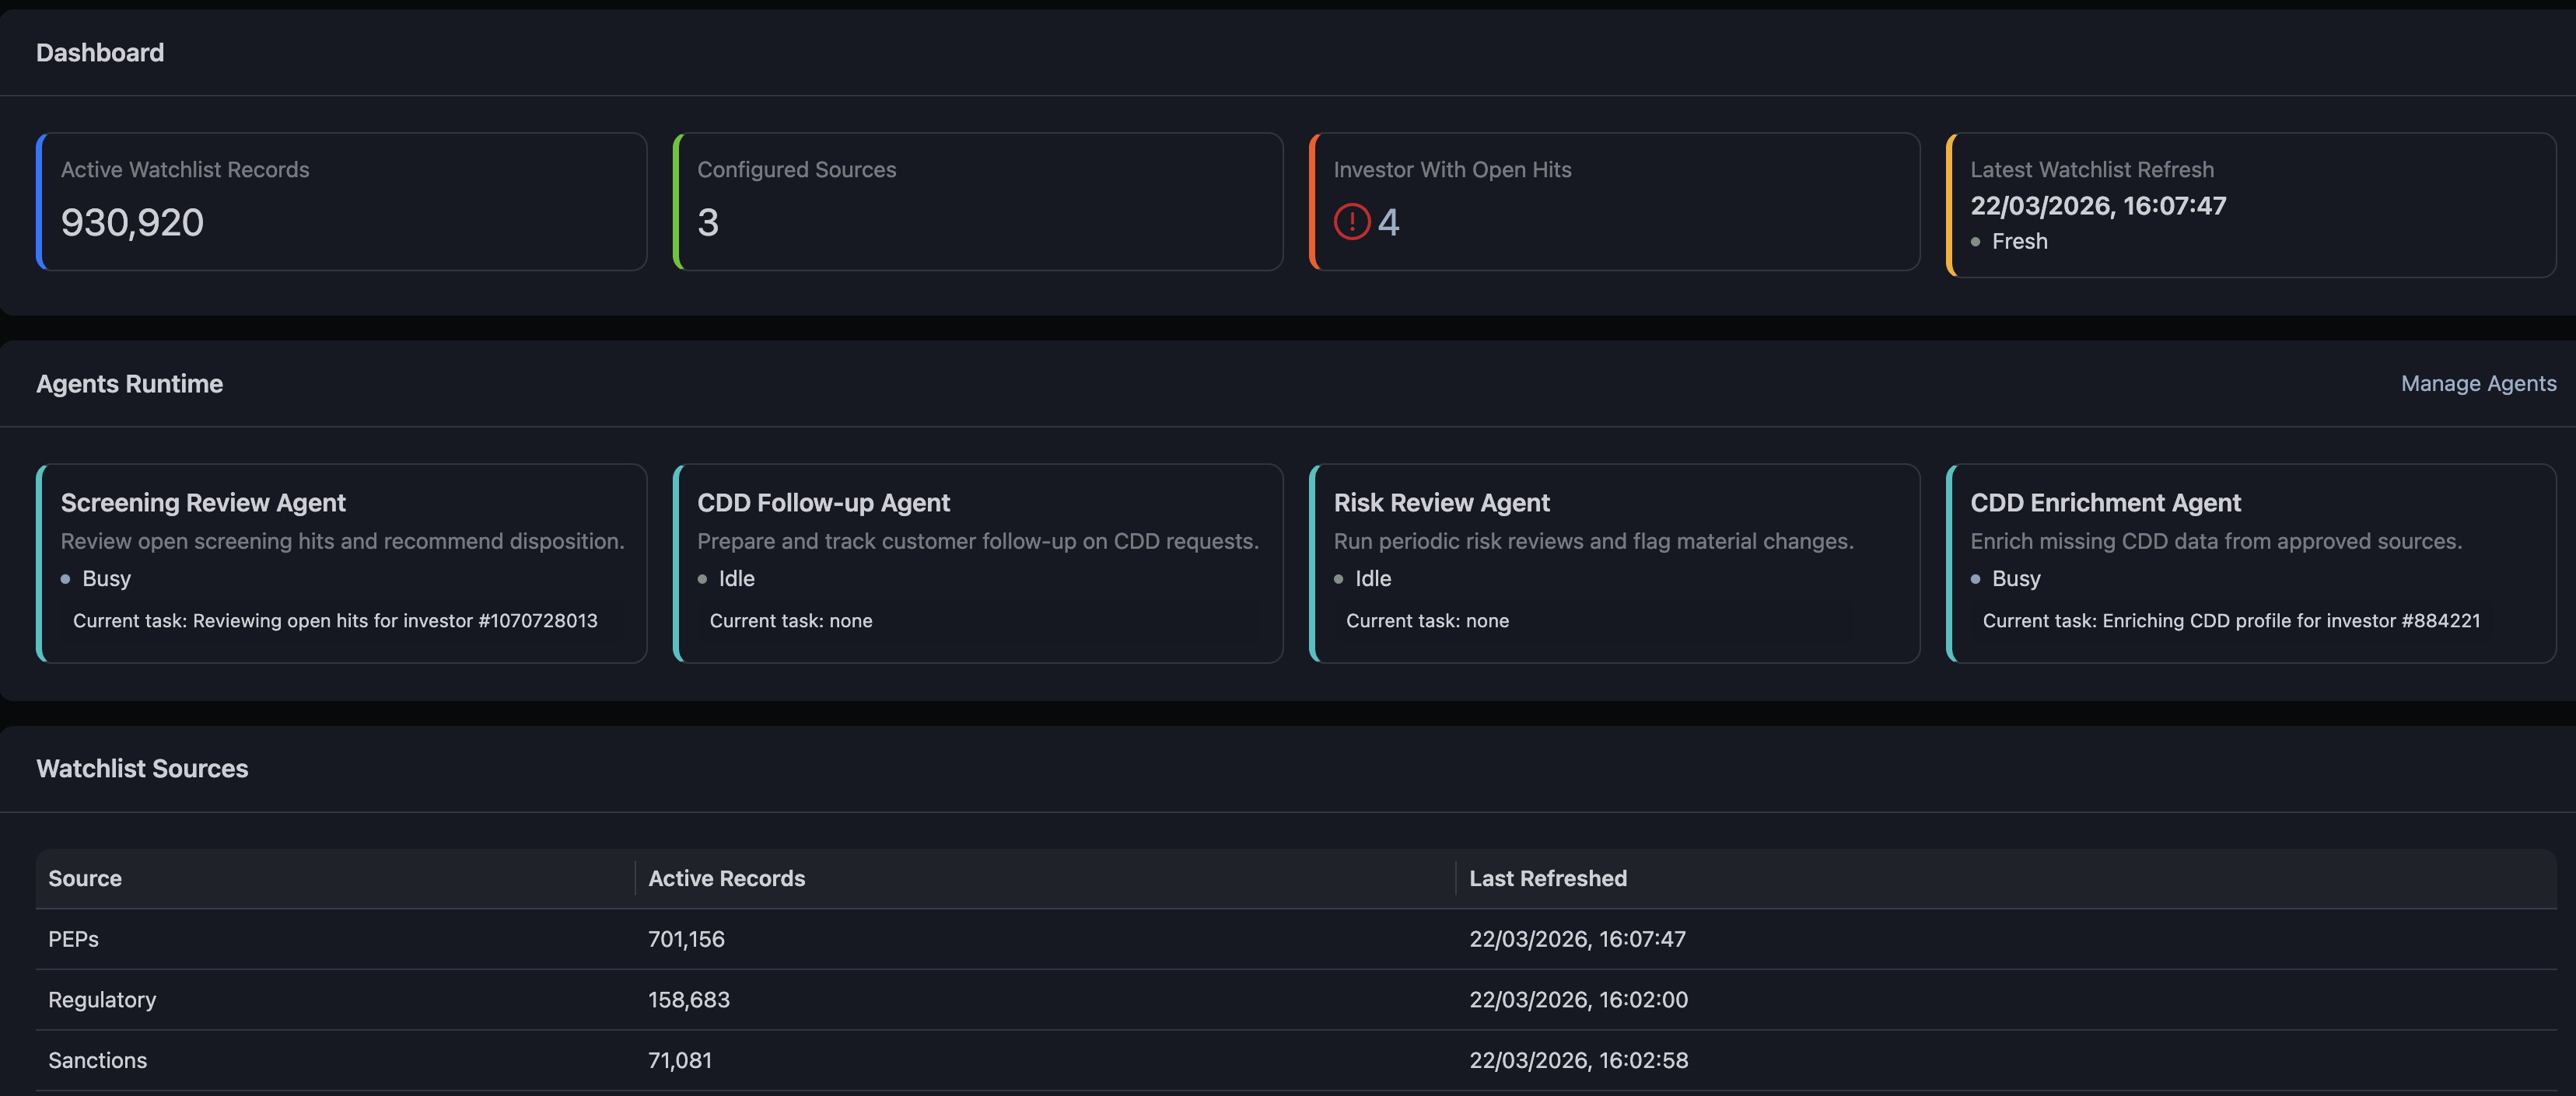Click the Busy status dot on Screening Review Agent
Image resolution: width=2576 pixels, height=1096 pixels.
coord(66,579)
